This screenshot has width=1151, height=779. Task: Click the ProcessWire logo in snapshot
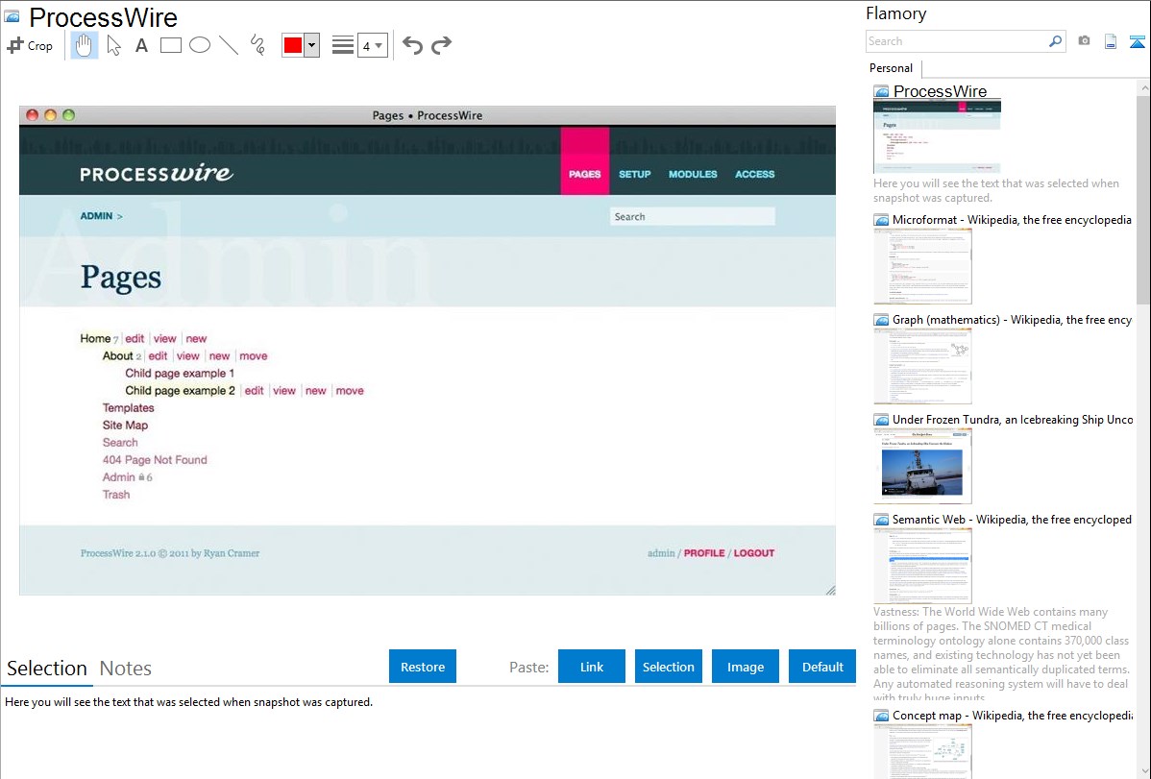pos(157,173)
